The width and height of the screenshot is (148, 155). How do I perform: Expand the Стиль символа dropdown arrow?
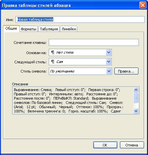click(x=109, y=71)
